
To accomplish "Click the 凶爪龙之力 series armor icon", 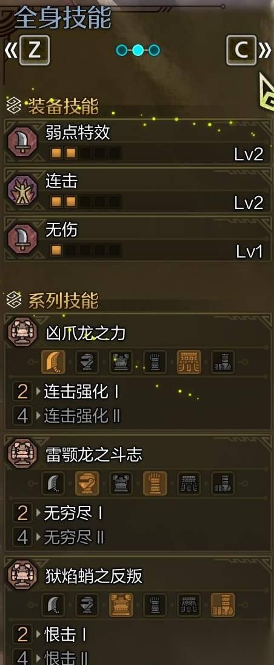I will [22, 333].
